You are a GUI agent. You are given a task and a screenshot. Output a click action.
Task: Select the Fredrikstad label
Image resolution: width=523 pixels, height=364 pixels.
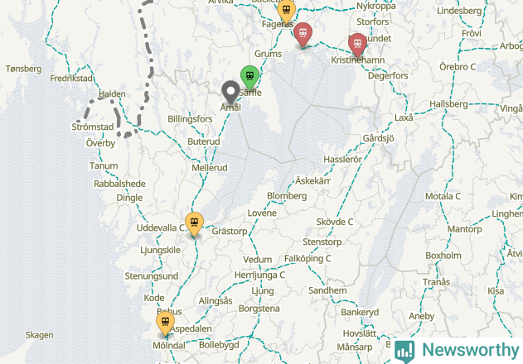click(x=71, y=79)
